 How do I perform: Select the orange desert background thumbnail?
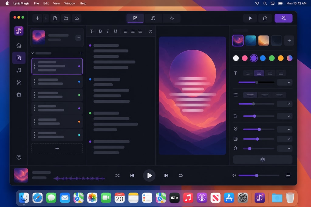point(264,41)
